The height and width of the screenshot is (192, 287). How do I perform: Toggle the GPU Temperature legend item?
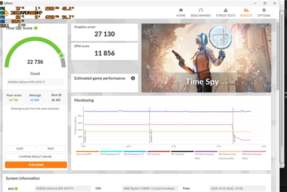click(x=135, y=153)
